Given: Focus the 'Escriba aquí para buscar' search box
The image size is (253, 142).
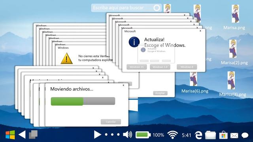Looking at the screenshot, I should (x=126, y=8).
